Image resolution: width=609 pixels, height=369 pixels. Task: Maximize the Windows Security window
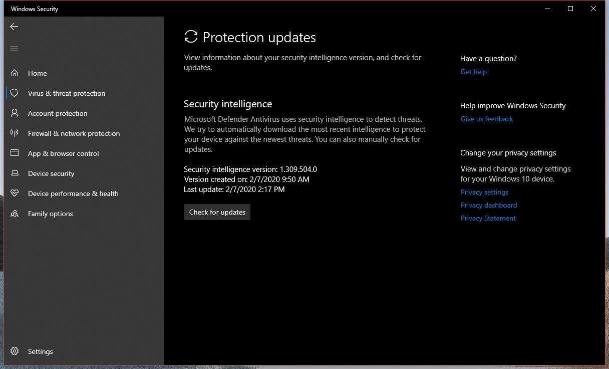tap(570, 9)
